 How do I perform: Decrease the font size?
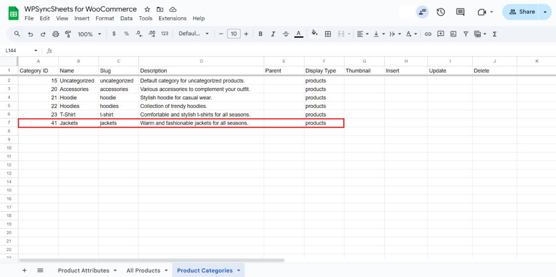click(221, 34)
